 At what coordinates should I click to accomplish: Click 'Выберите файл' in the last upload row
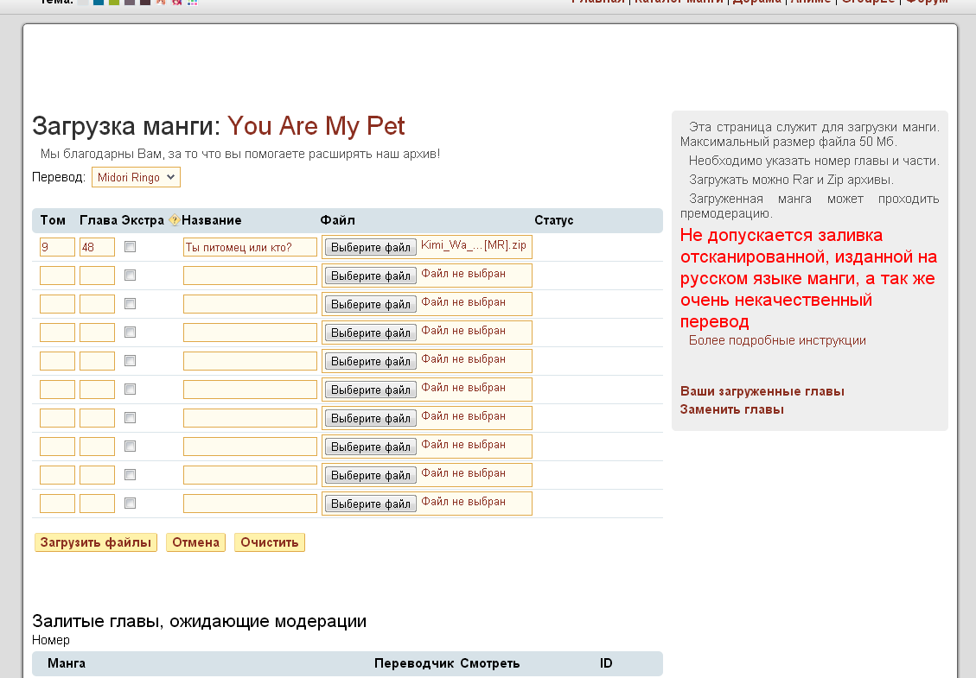tap(371, 504)
